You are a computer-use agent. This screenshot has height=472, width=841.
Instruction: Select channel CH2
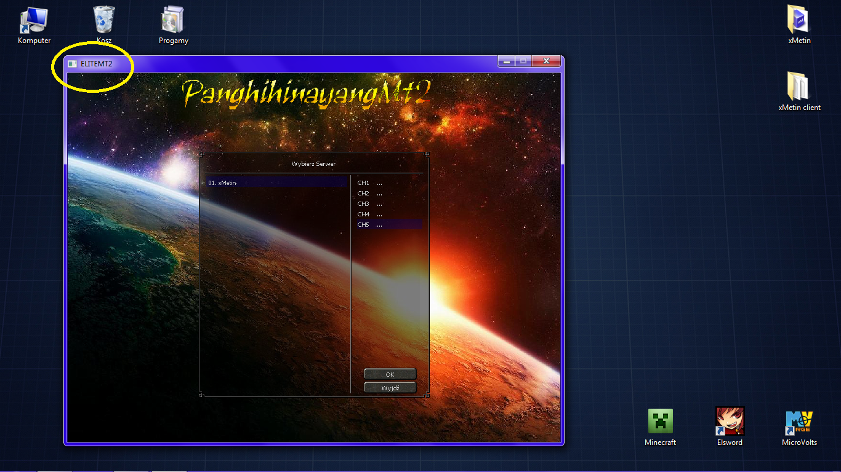(389, 193)
